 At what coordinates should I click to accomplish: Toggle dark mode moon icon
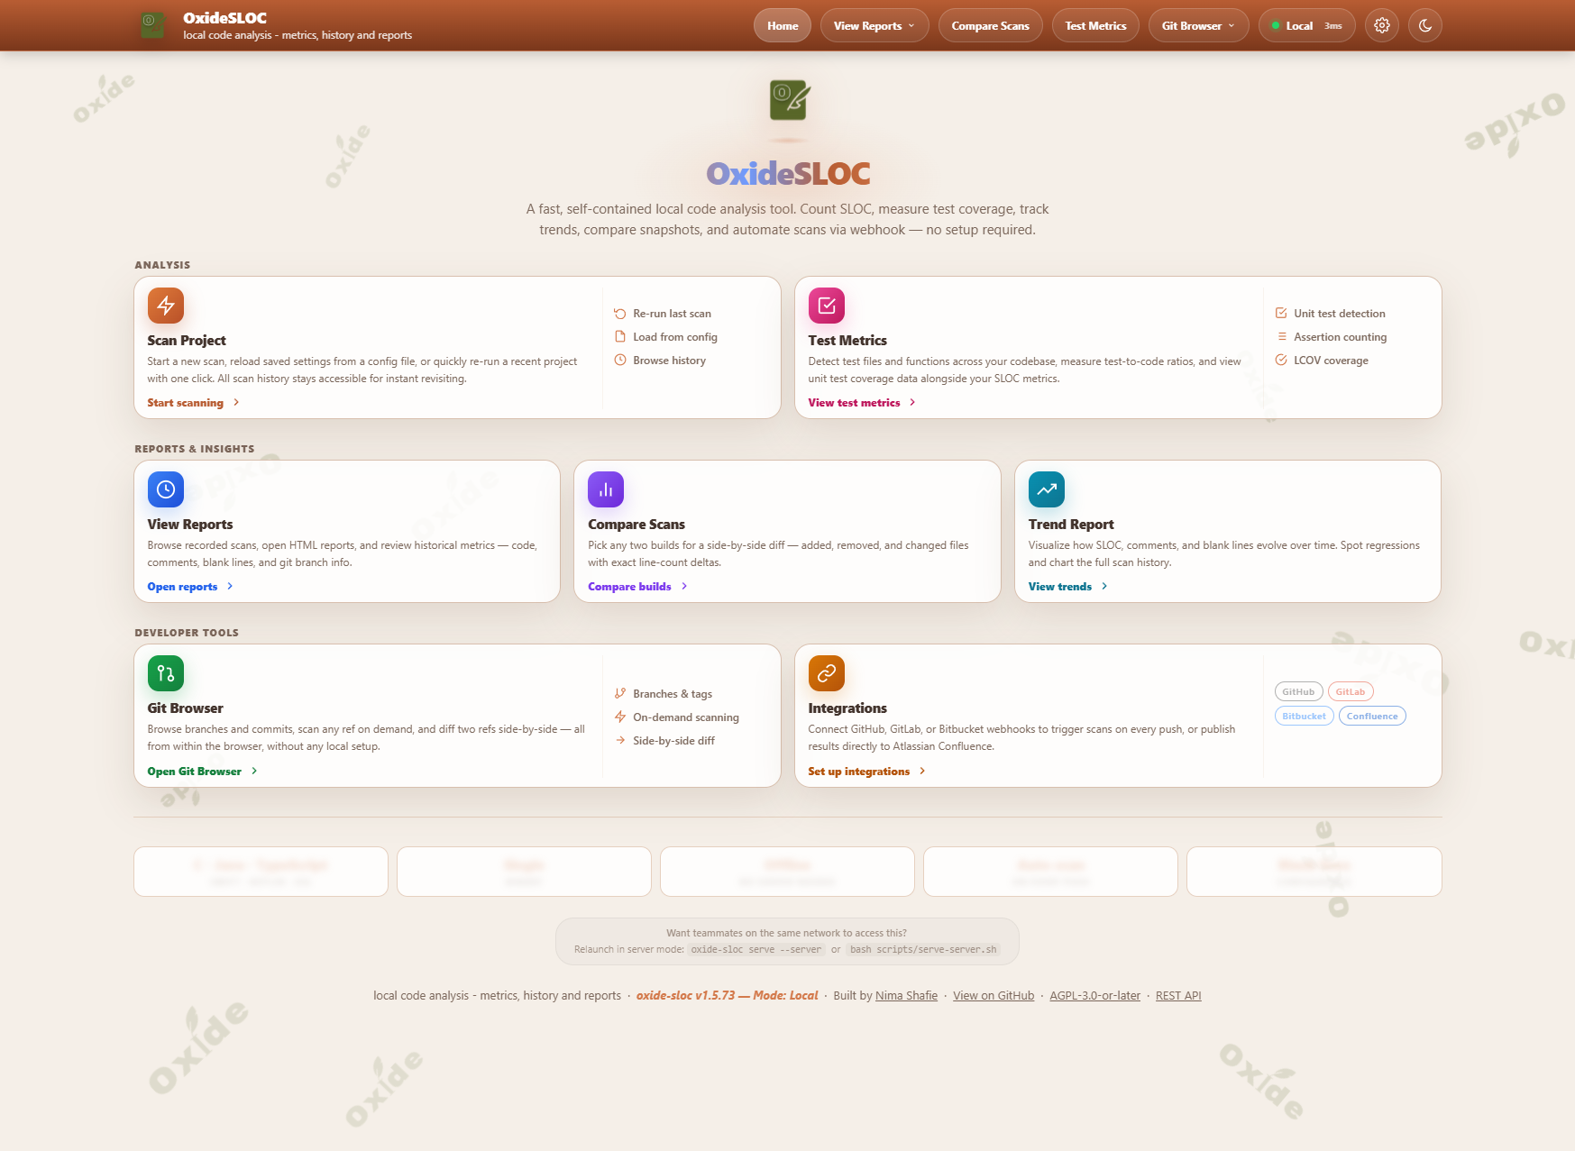click(1424, 25)
